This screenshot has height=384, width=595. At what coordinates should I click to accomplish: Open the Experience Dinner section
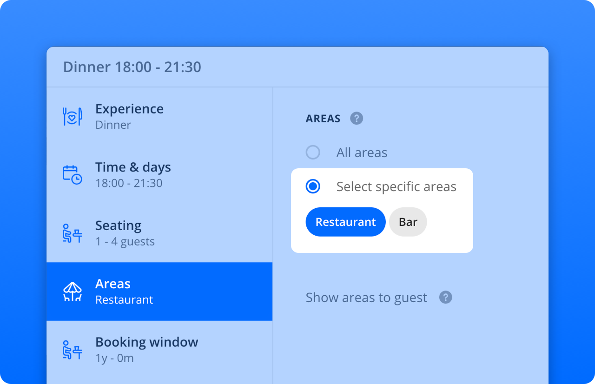pyautogui.click(x=159, y=117)
